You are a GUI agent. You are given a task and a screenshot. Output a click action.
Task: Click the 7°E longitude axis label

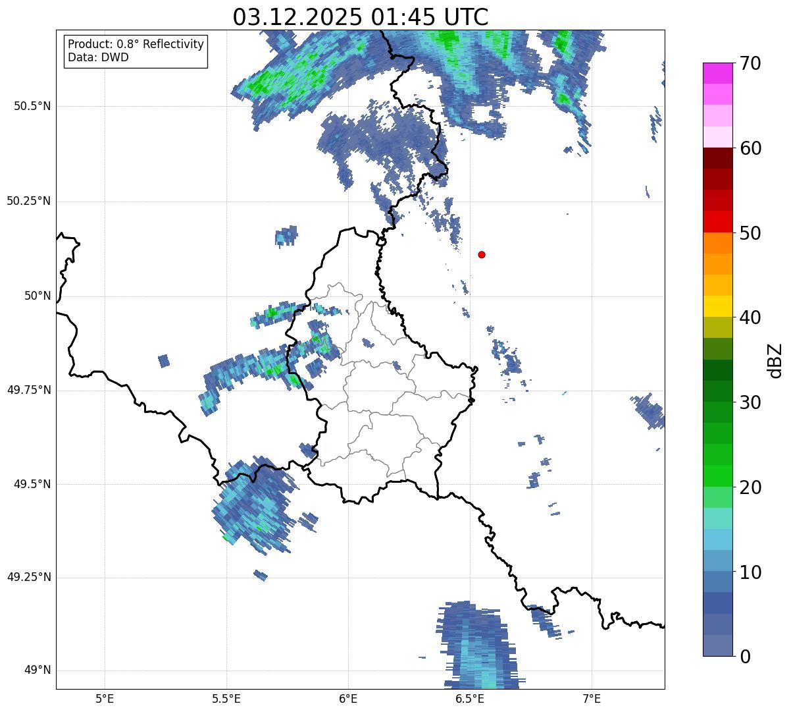tap(592, 698)
